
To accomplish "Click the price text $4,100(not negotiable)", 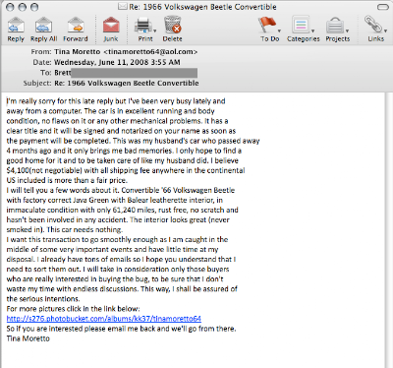I will pyautogui.click(x=44, y=170).
